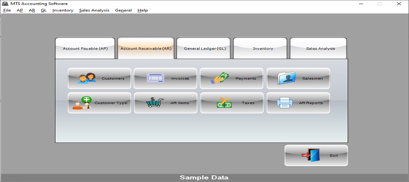This screenshot has width=409, height=182.
Task: Switch to the Account Payable (AP) tab
Action: (85, 48)
